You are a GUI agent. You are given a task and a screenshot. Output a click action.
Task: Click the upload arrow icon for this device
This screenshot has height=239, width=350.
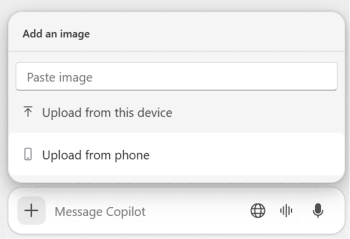point(28,113)
